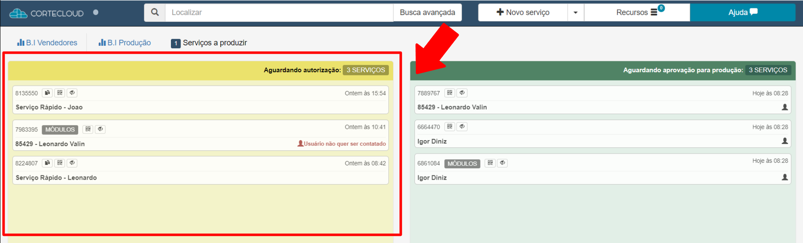Select the Serviços a produzir tab
Image resolution: width=803 pixels, height=243 pixels.
(209, 43)
